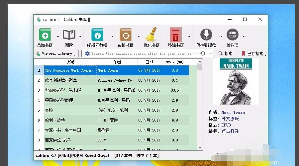Open the search history dropdown chevron

211,54
